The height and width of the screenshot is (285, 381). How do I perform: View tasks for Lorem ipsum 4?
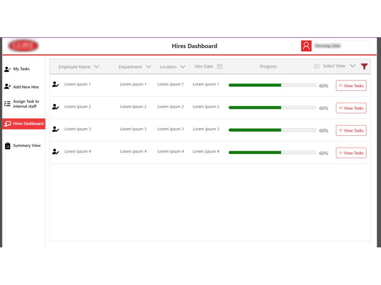pyautogui.click(x=351, y=153)
